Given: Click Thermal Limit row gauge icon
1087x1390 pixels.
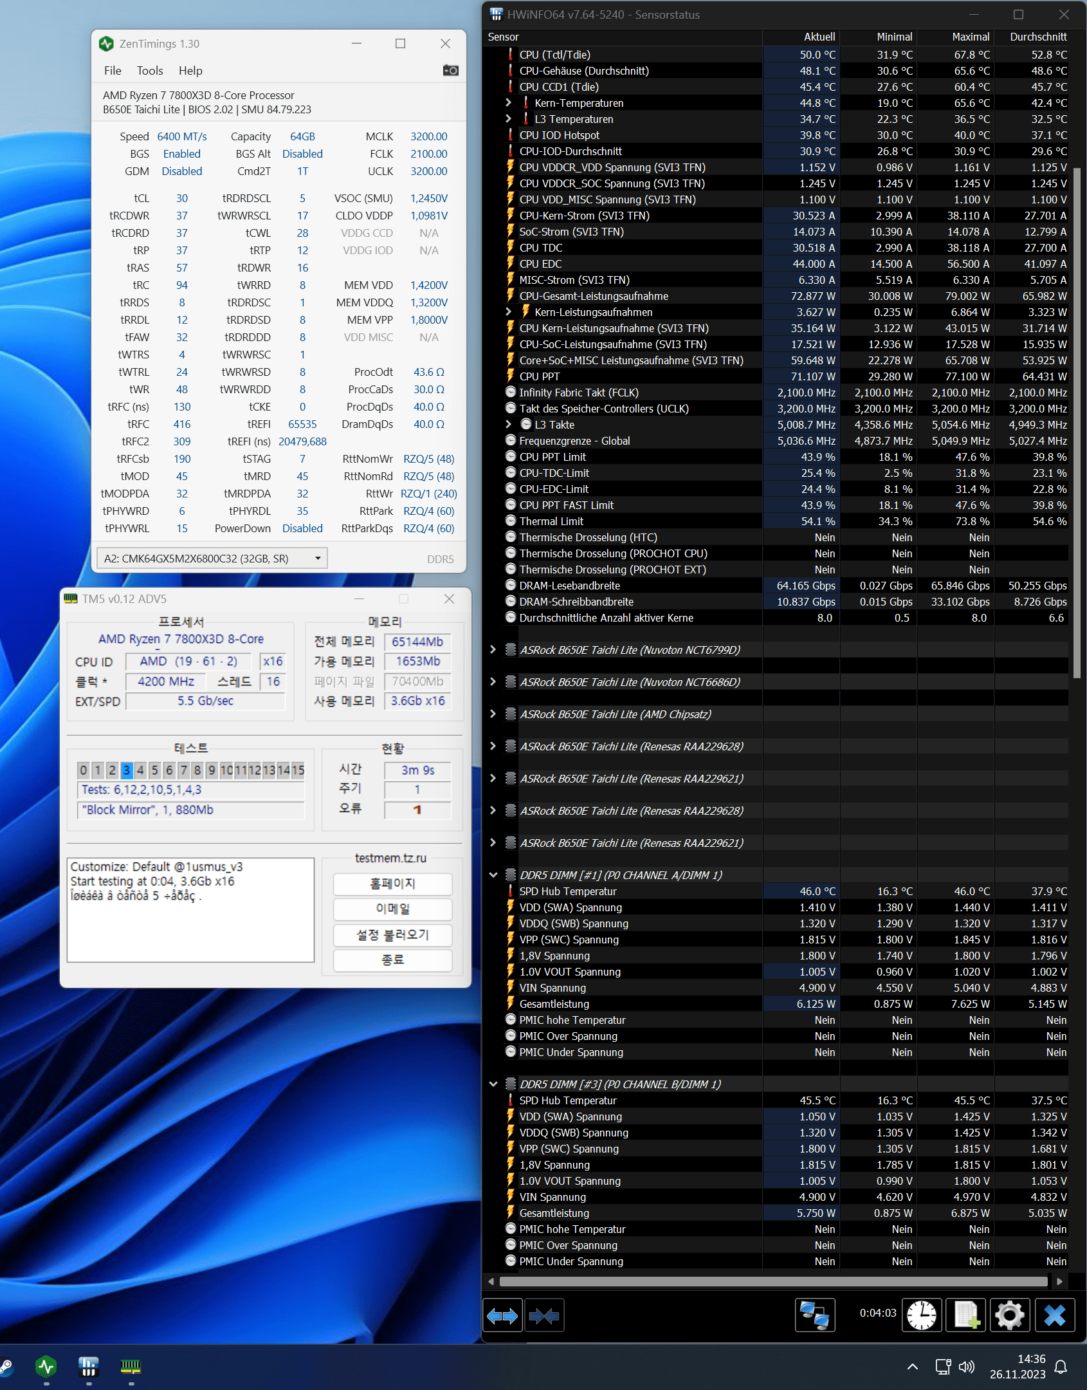Looking at the screenshot, I should click(x=511, y=521).
